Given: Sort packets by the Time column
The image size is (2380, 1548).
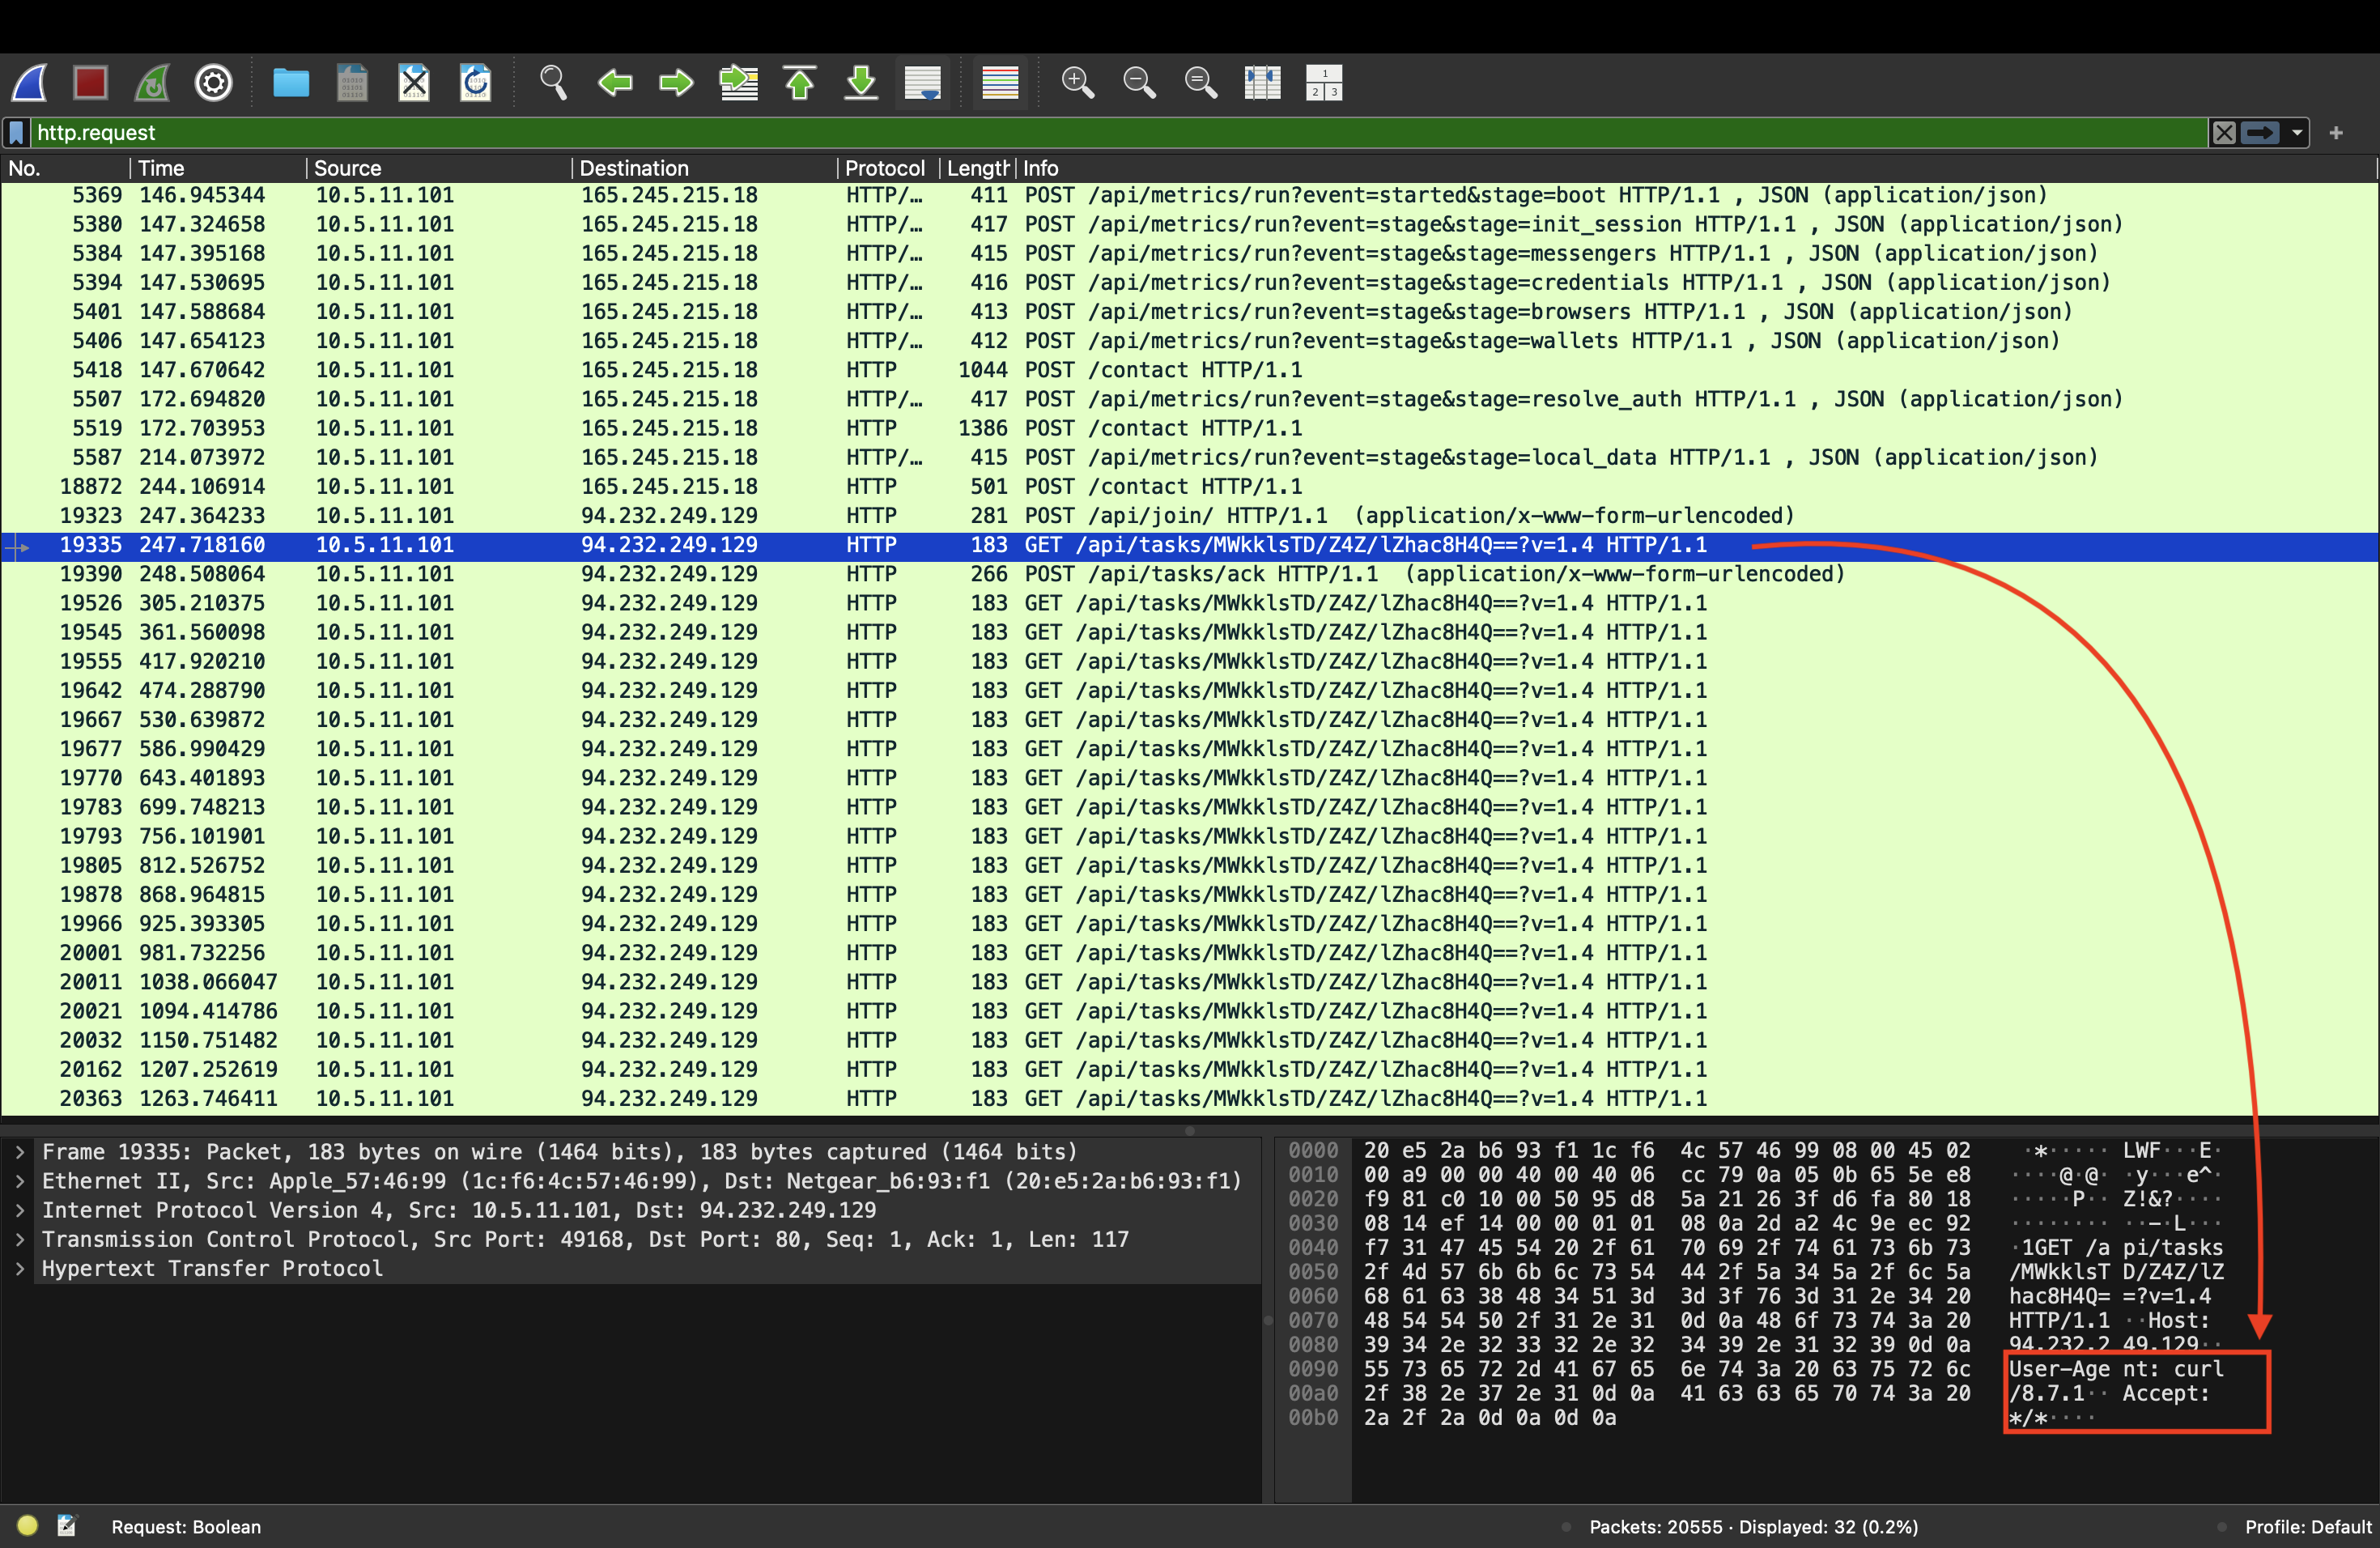Looking at the screenshot, I should coord(218,168).
